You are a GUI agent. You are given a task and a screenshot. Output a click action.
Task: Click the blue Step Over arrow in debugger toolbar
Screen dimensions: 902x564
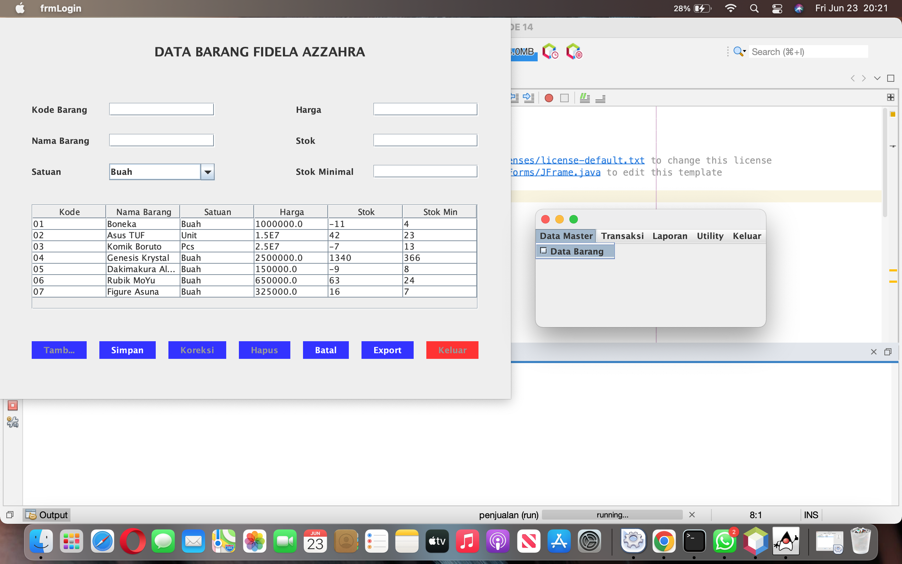click(x=529, y=98)
